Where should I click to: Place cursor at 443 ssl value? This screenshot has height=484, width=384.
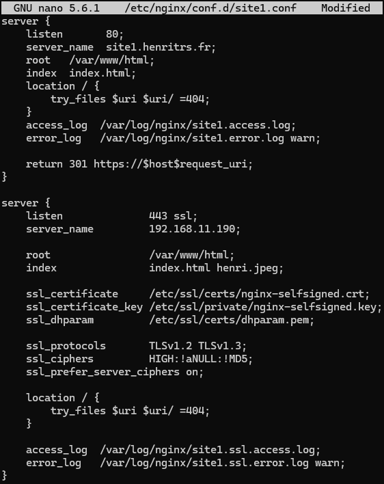[x=173, y=216]
